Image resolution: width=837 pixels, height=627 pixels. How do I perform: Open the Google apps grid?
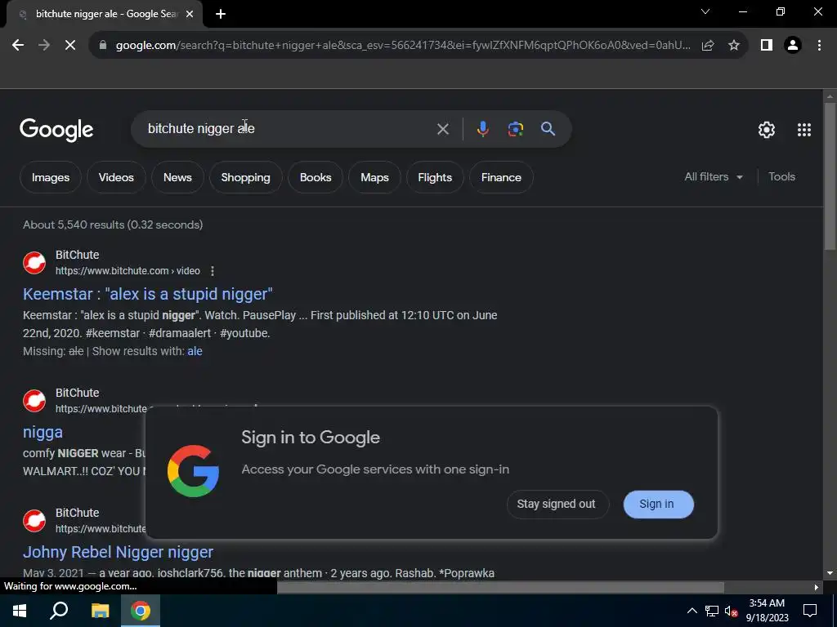804,130
